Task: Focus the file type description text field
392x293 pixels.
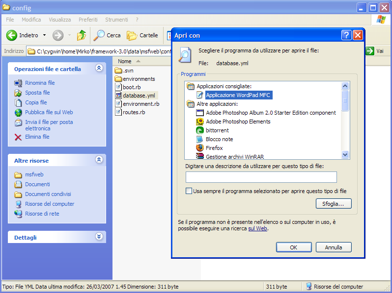Action: [261, 177]
